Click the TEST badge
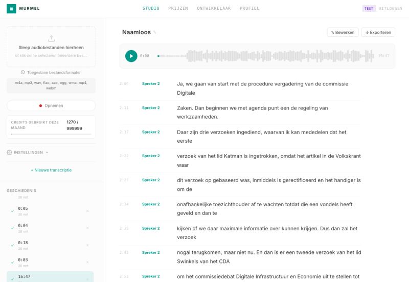 tap(369, 9)
